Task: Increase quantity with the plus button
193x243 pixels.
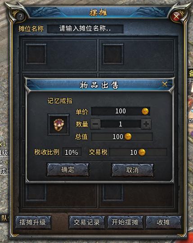Action: click(146, 124)
